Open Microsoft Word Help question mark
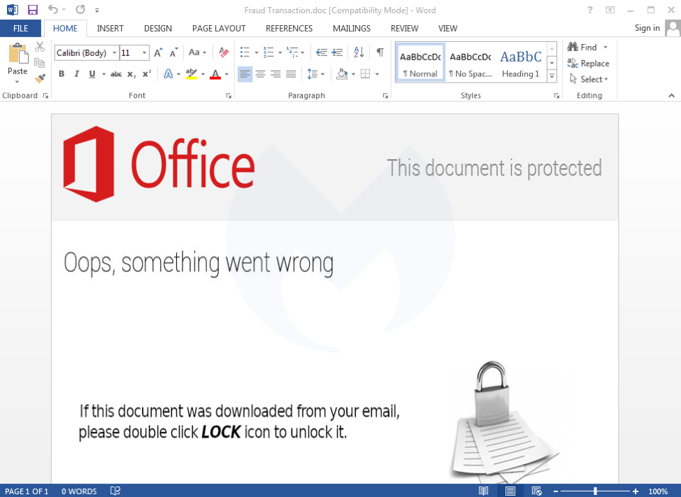This screenshot has height=497, width=681. [590, 10]
